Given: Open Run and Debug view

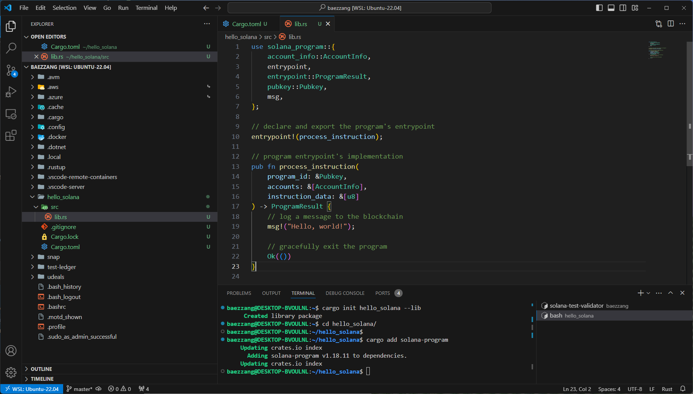Looking at the screenshot, I should 11,92.
